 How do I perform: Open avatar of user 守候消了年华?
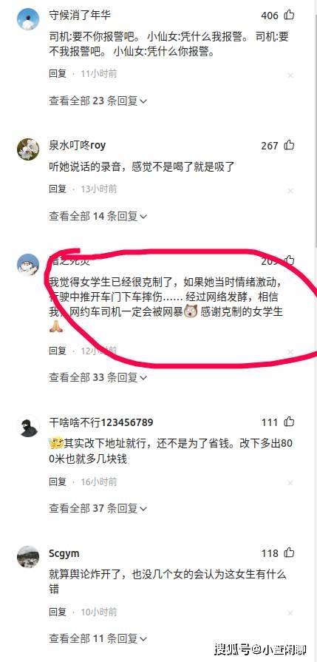(28, 19)
